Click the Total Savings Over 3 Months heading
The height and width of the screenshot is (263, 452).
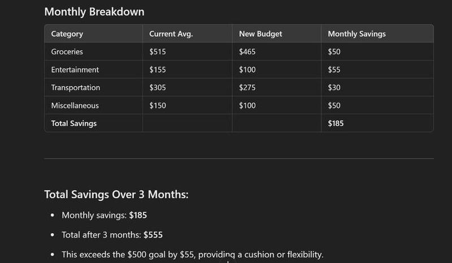click(116, 195)
